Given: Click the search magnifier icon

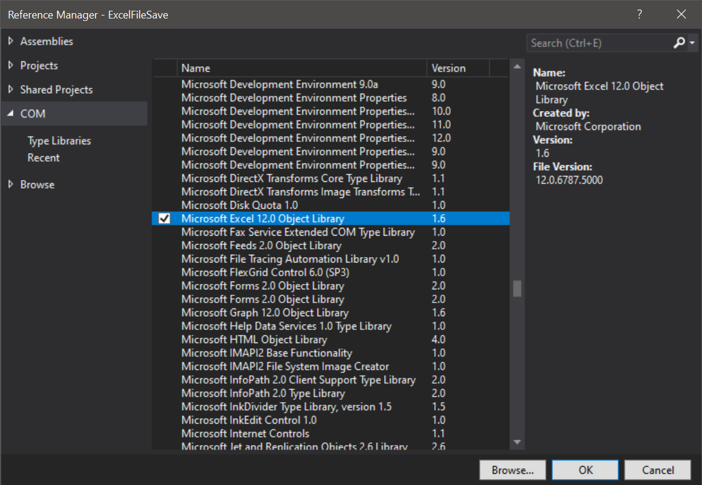Looking at the screenshot, I should point(679,43).
